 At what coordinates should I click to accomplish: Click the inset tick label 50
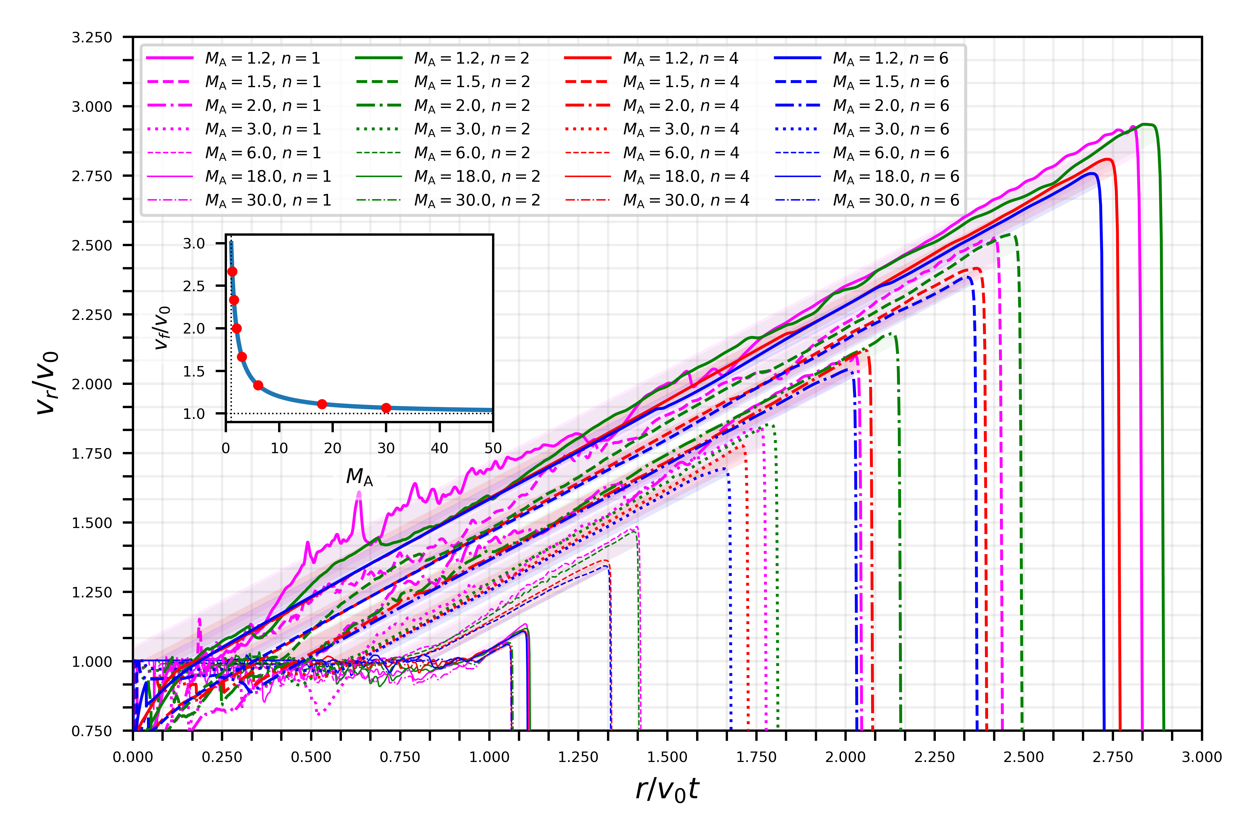[493, 448]
